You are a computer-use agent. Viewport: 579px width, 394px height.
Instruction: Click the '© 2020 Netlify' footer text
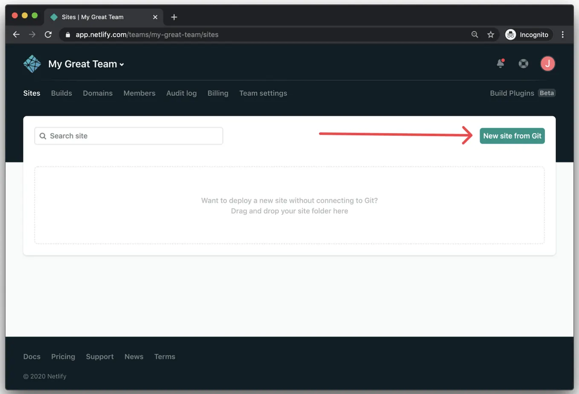tap(45, 376)
